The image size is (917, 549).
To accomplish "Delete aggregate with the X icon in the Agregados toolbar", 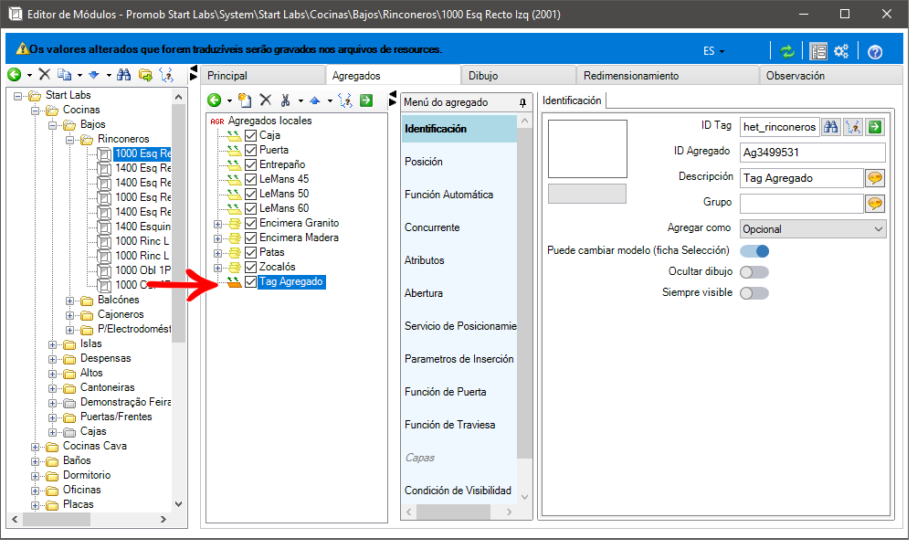I will click(x=266, y=100).
